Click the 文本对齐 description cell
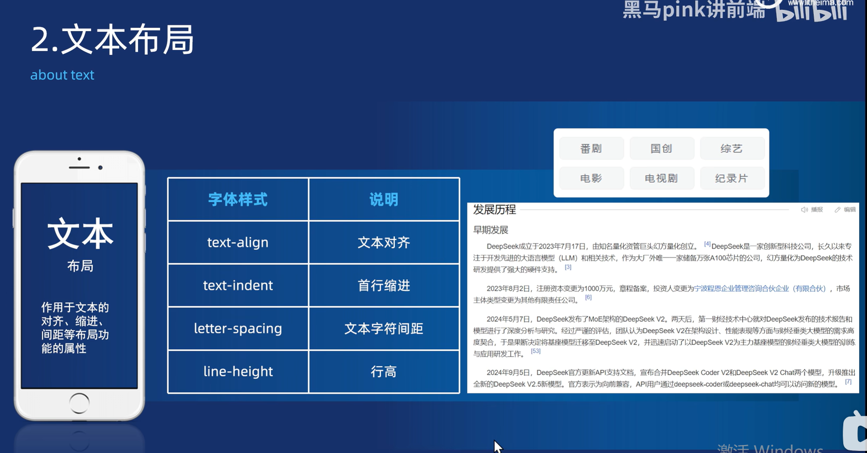This screenshot has width=867, height=453. tap(384, 242)
